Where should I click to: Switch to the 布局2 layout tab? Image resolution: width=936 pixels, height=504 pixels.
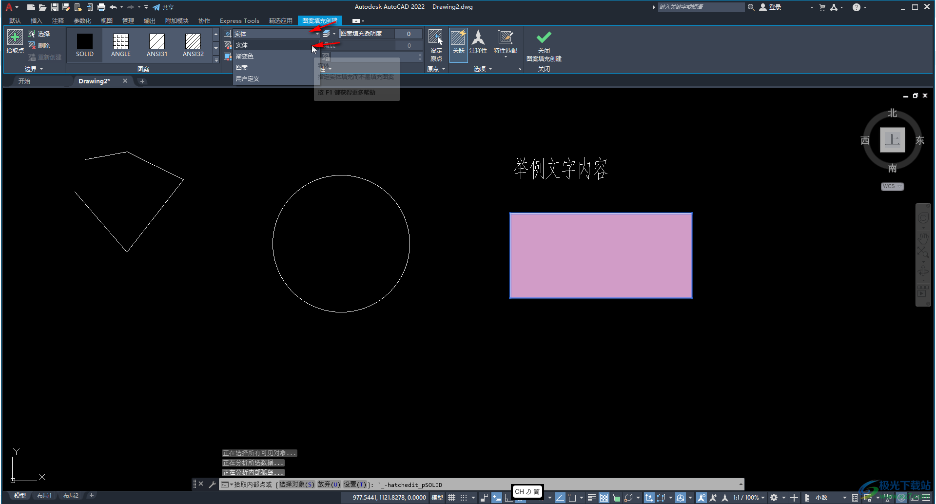tap(71, 496)
